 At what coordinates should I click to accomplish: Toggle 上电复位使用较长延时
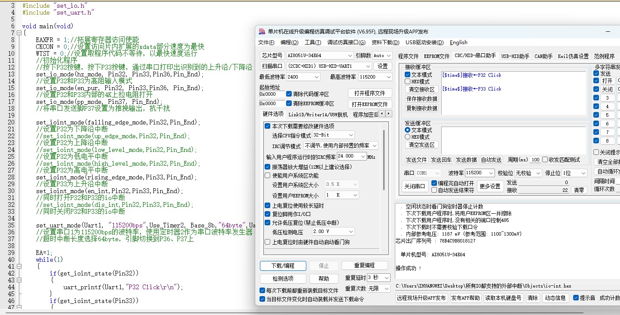267,206
